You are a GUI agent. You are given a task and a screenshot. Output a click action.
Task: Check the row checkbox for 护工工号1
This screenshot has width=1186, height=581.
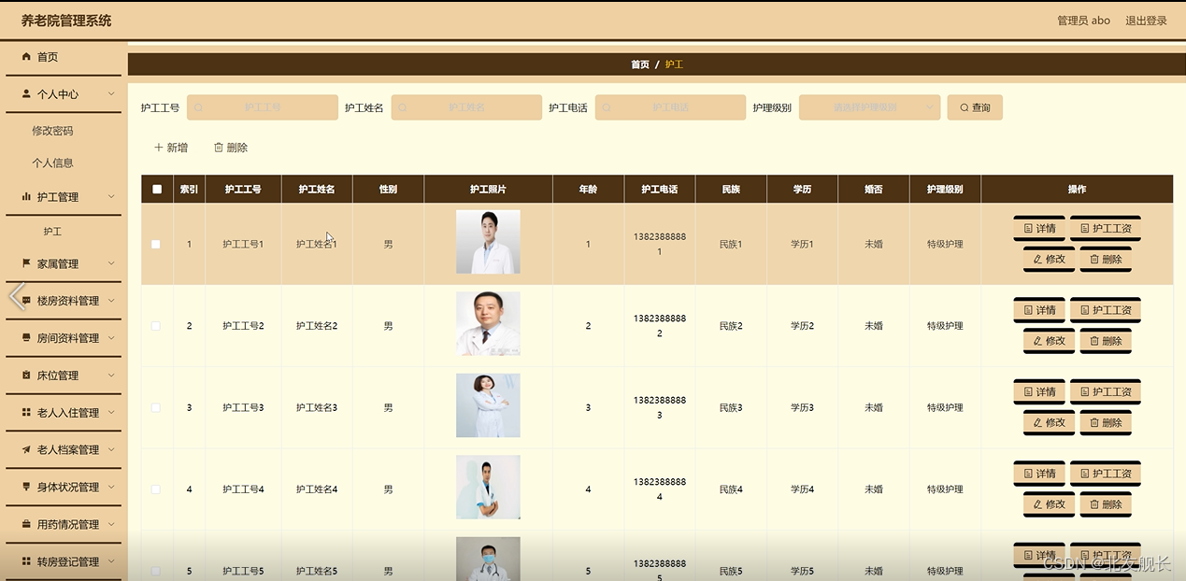156,244
